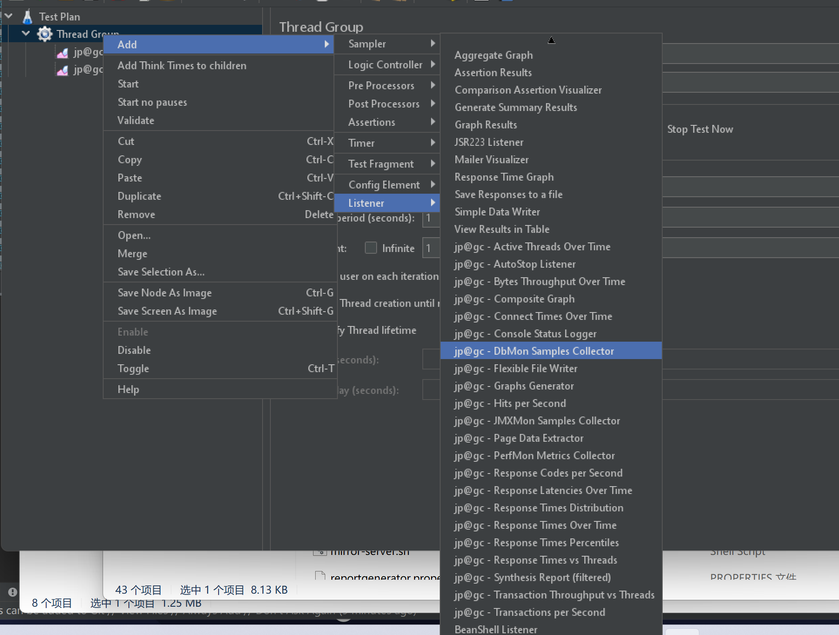Click the ramp-up period seconds input field

431,218
